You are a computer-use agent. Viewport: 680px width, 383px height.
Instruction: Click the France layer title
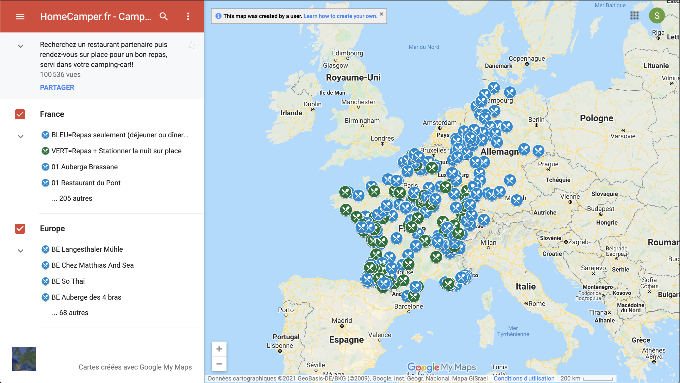point(52,114)
